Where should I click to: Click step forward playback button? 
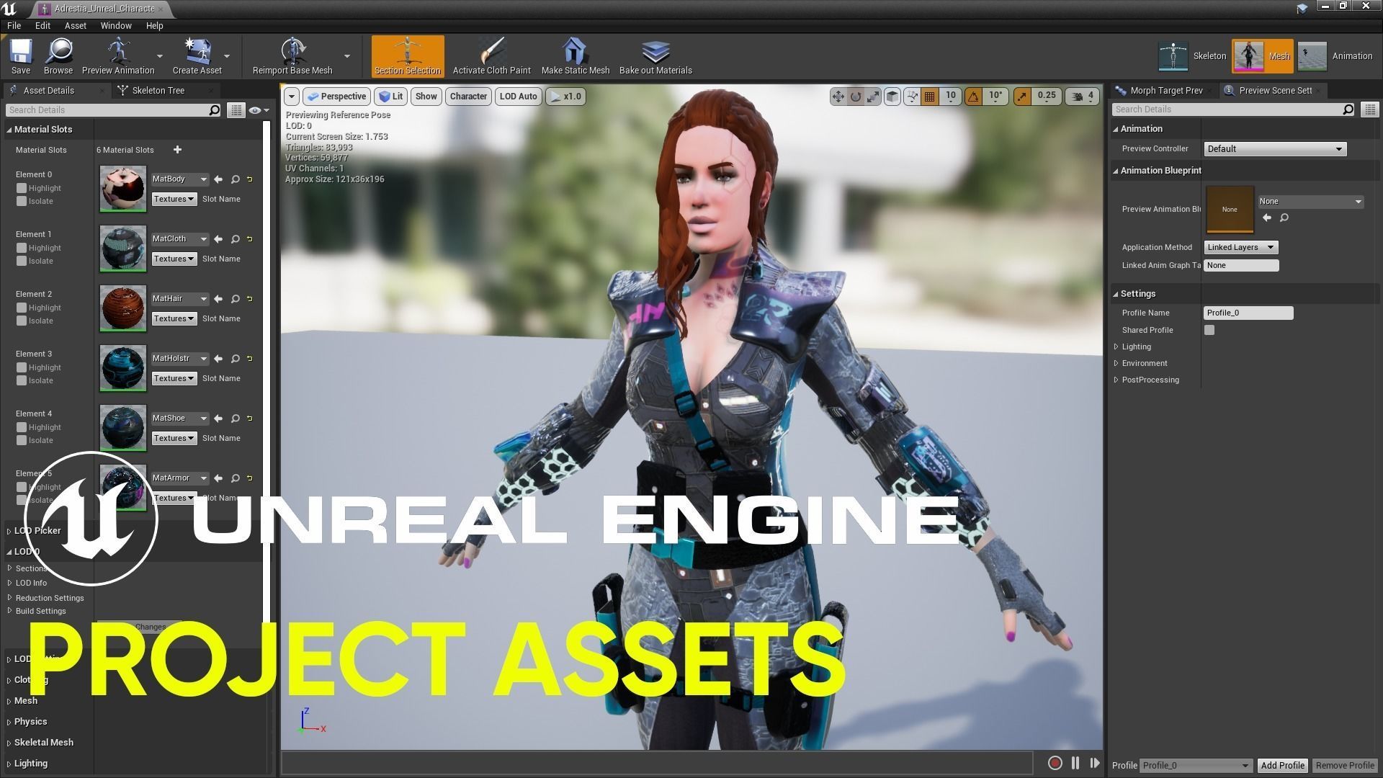click(x=1095, y=763)
